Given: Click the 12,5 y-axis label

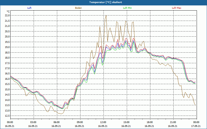Looking at the screenshot, I should (8, 116).
